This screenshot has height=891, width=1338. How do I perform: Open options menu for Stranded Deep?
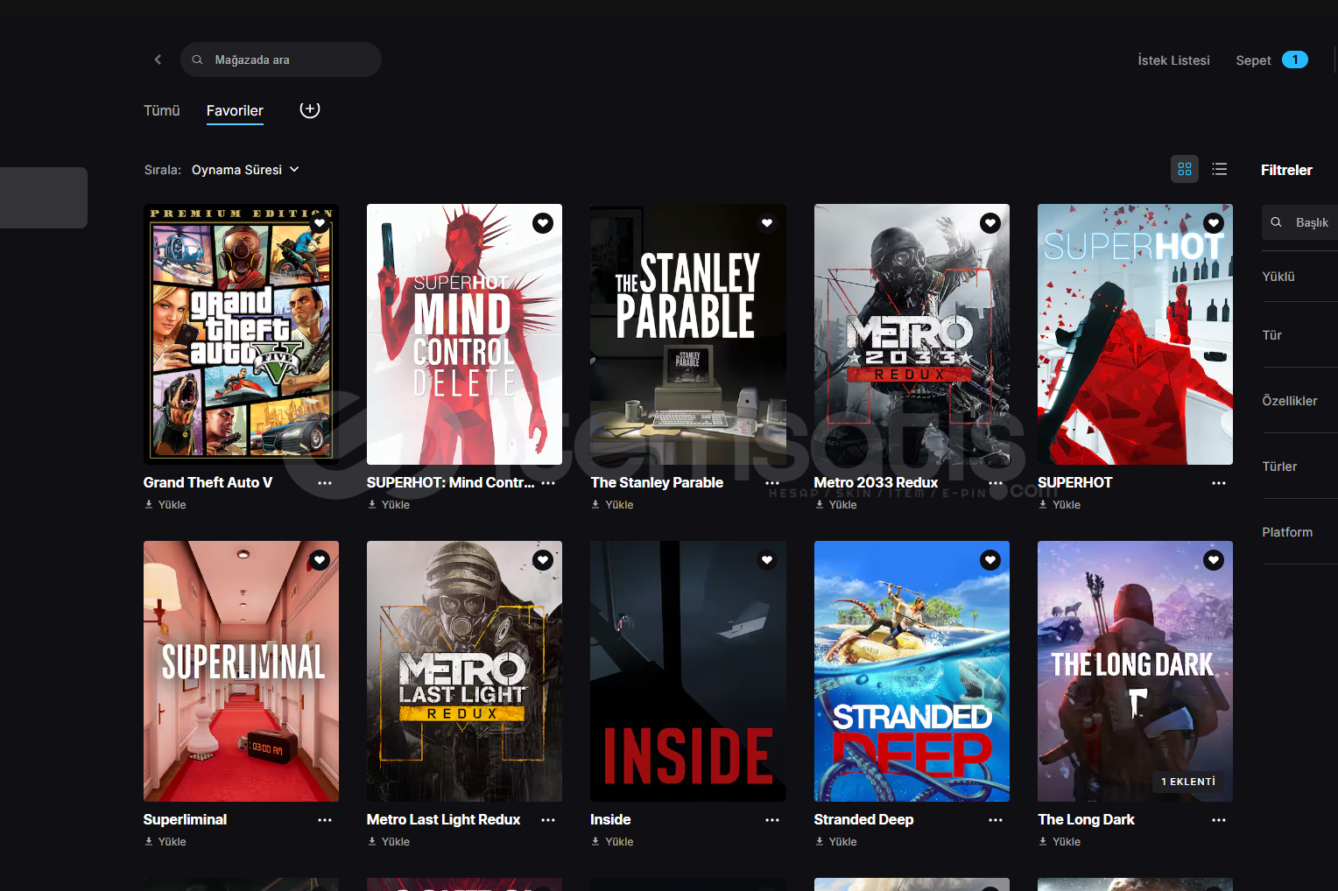996,820
